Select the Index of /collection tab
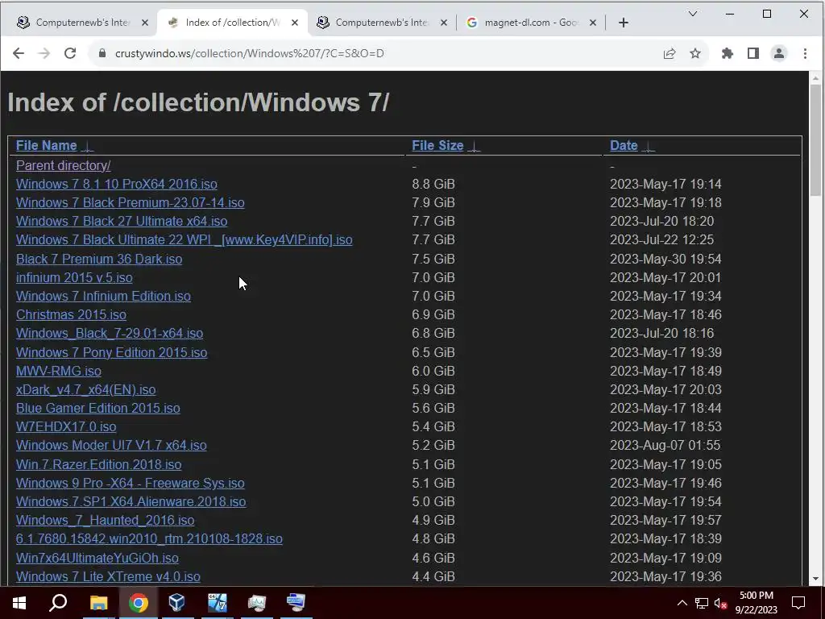825x619 pixels. point(231,23)
